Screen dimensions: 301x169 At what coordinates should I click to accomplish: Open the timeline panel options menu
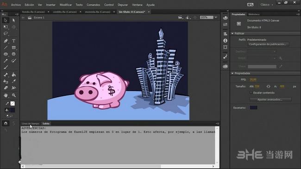pyautogui.click(x=217, y=124)
